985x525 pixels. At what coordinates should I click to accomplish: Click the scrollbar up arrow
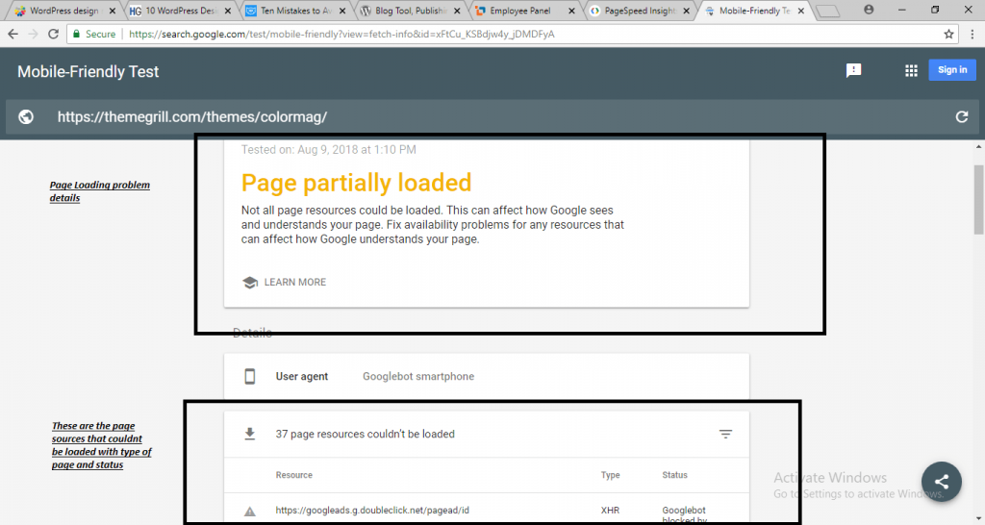pos(978,147)
